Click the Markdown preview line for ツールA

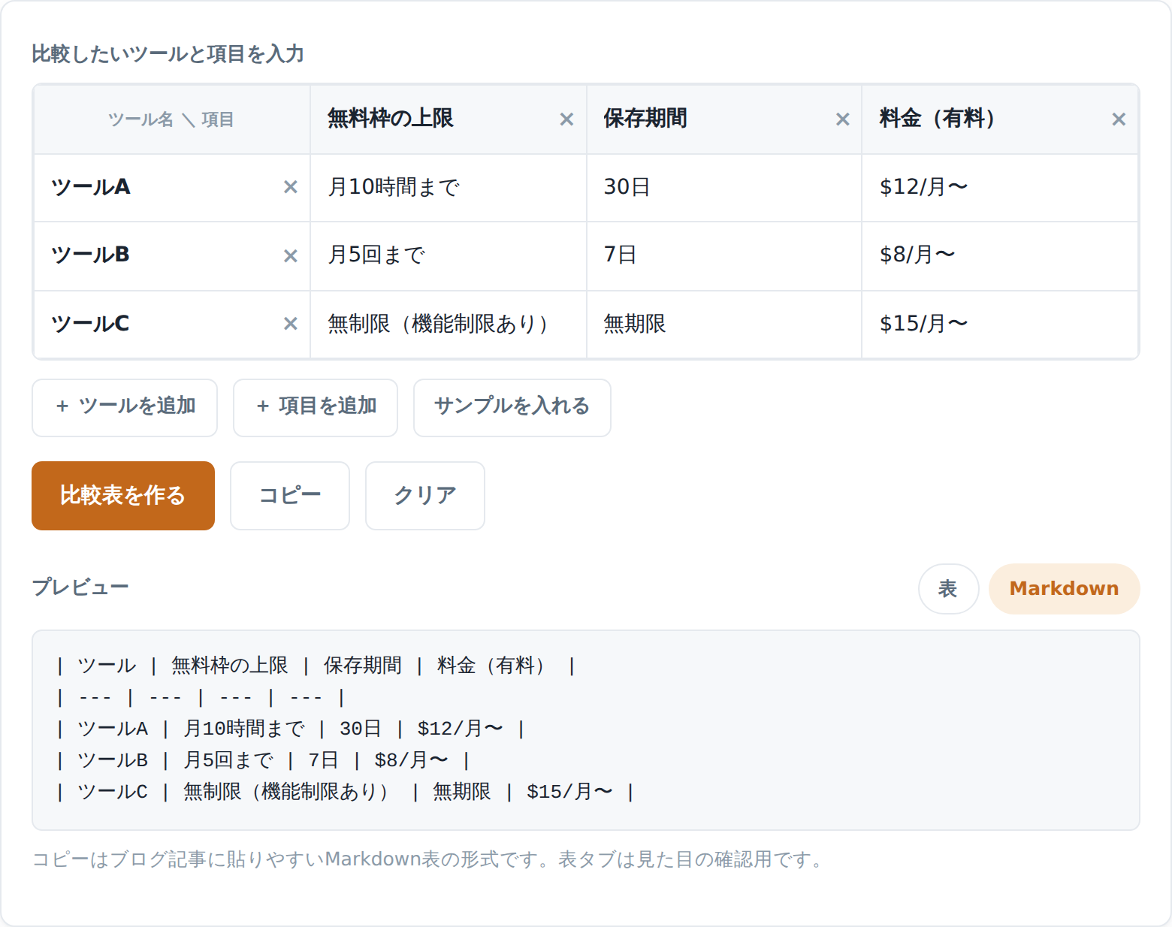290,729
